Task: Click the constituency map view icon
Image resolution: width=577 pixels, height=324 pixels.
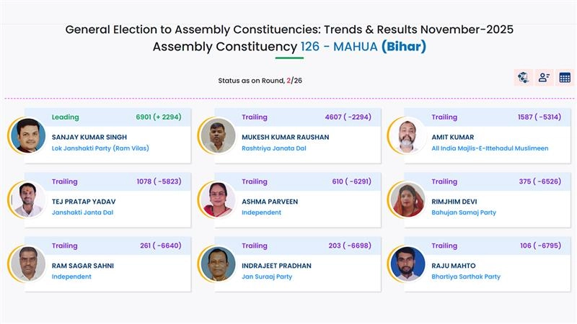Action: click(x=523, y=77)
